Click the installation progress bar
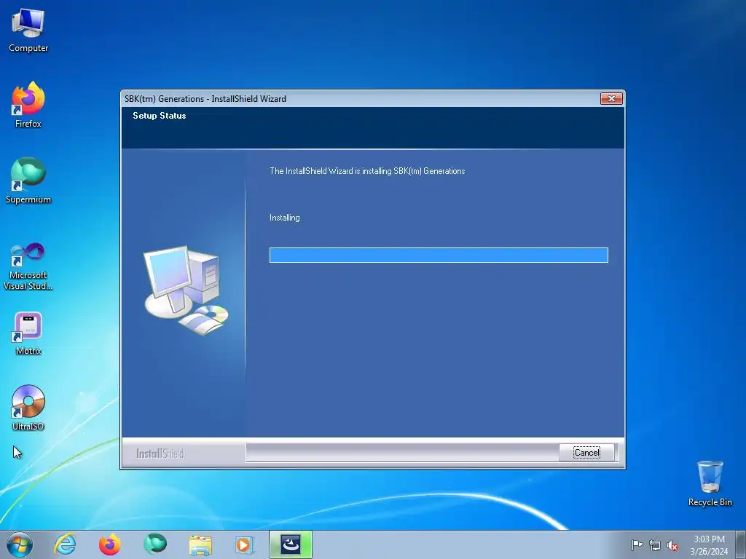Screen dimensions: 746x559 coord(439,255)
